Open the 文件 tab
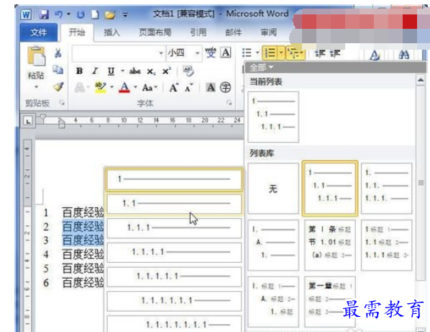Image resolution: width=430 pixels, height=332 pixels. 39,32
